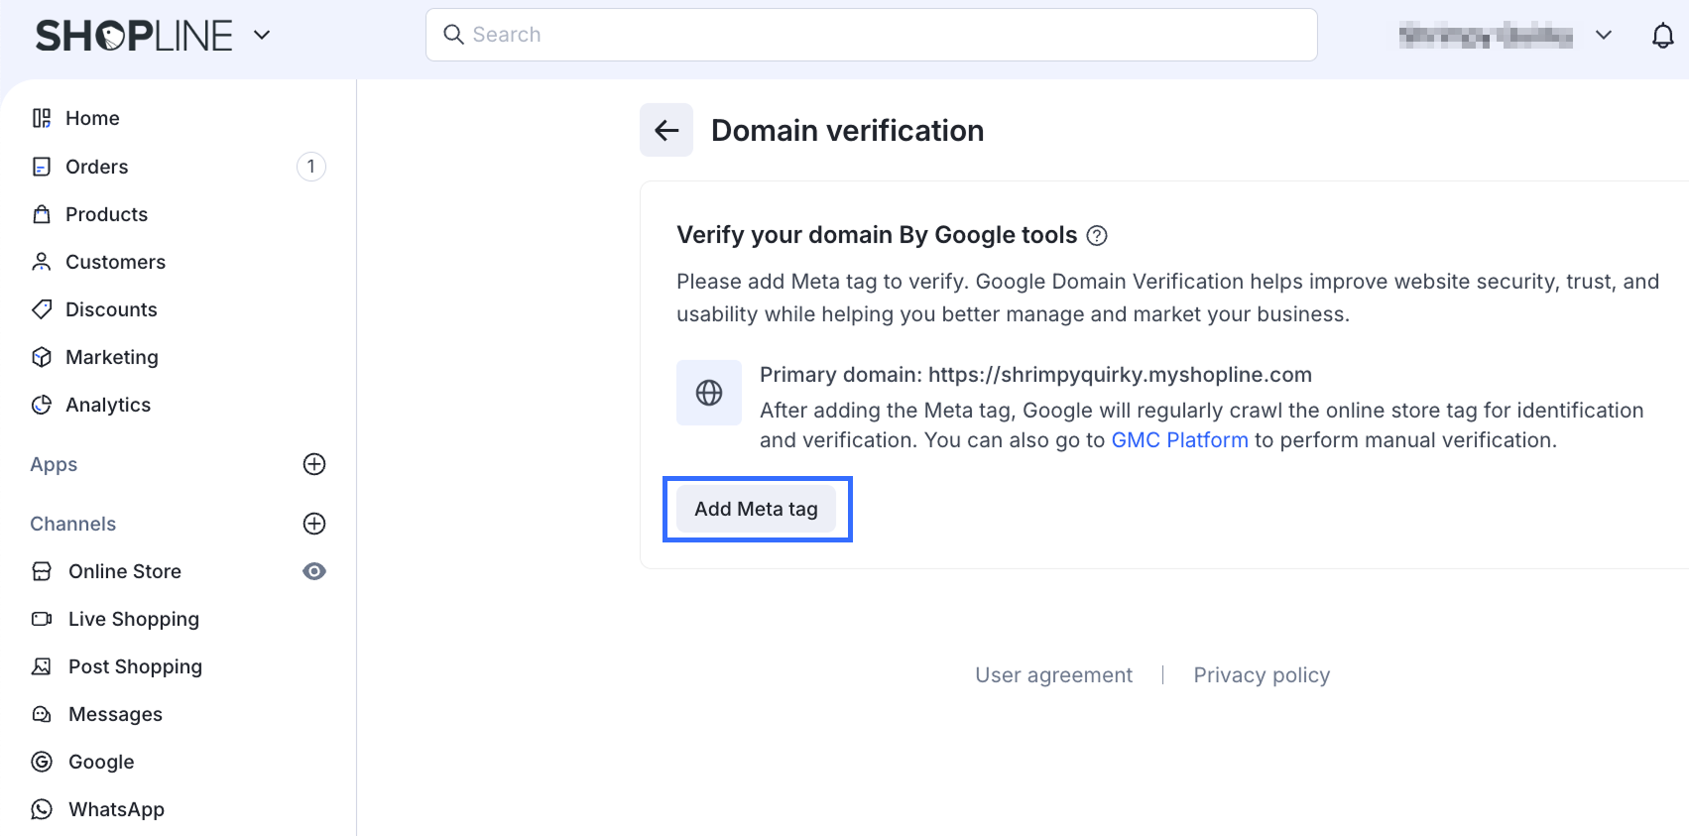This screenshot has width=1689, height=836.
Task: Click the Add Meta tag button
Action: [756, 509]
